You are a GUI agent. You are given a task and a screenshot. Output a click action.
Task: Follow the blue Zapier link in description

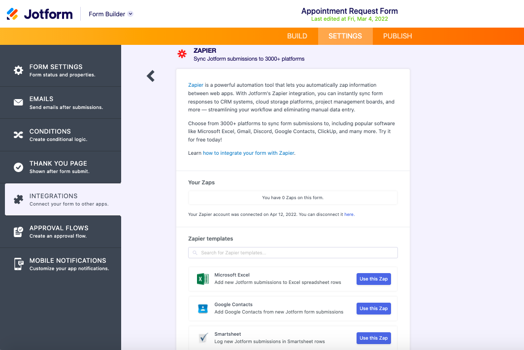196,85
